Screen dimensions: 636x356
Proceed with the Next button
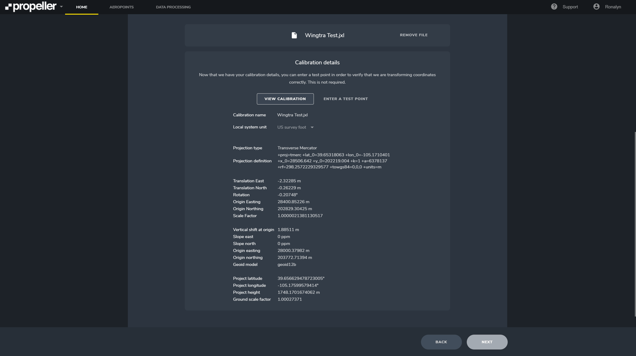coord(487,342)
